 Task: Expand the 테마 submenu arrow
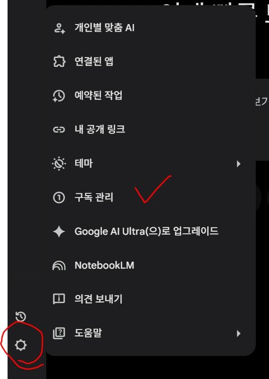pyautogui.click(x=239, y=164)
